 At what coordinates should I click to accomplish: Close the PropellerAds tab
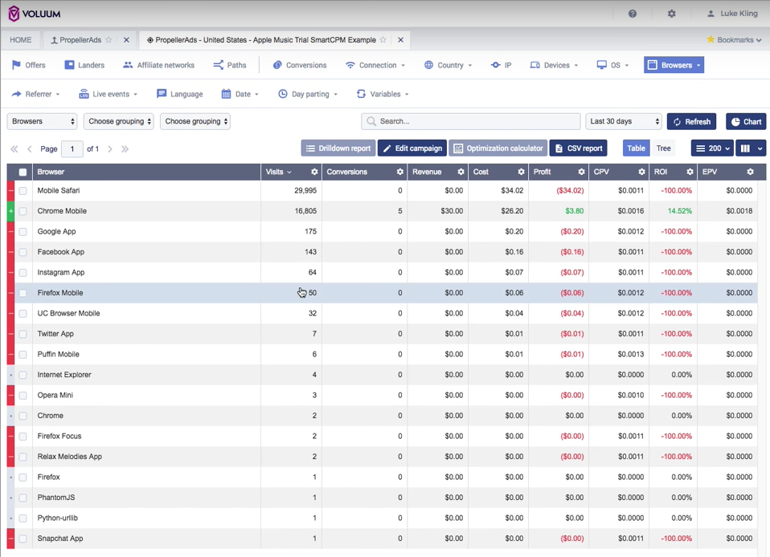tap(126, 39)
